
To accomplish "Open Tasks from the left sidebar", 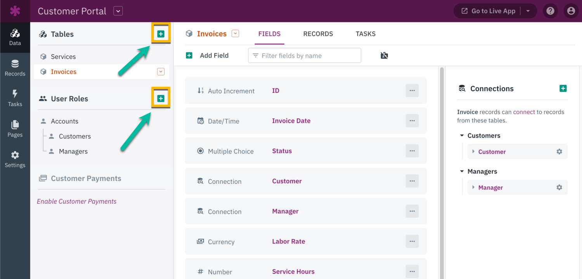I will pos(15,98).
